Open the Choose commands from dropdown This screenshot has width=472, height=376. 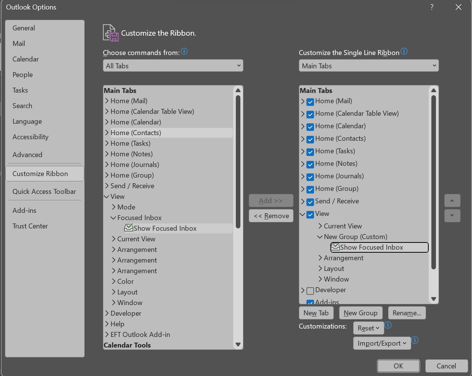tap(173, 66)
